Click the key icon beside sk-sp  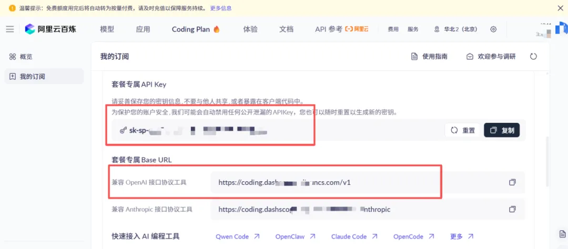(123, 131)
